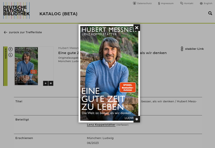Click the Medien vertical green tab
Screen dimensions: 215x148
pyautogui.click(x=5, y=66)
